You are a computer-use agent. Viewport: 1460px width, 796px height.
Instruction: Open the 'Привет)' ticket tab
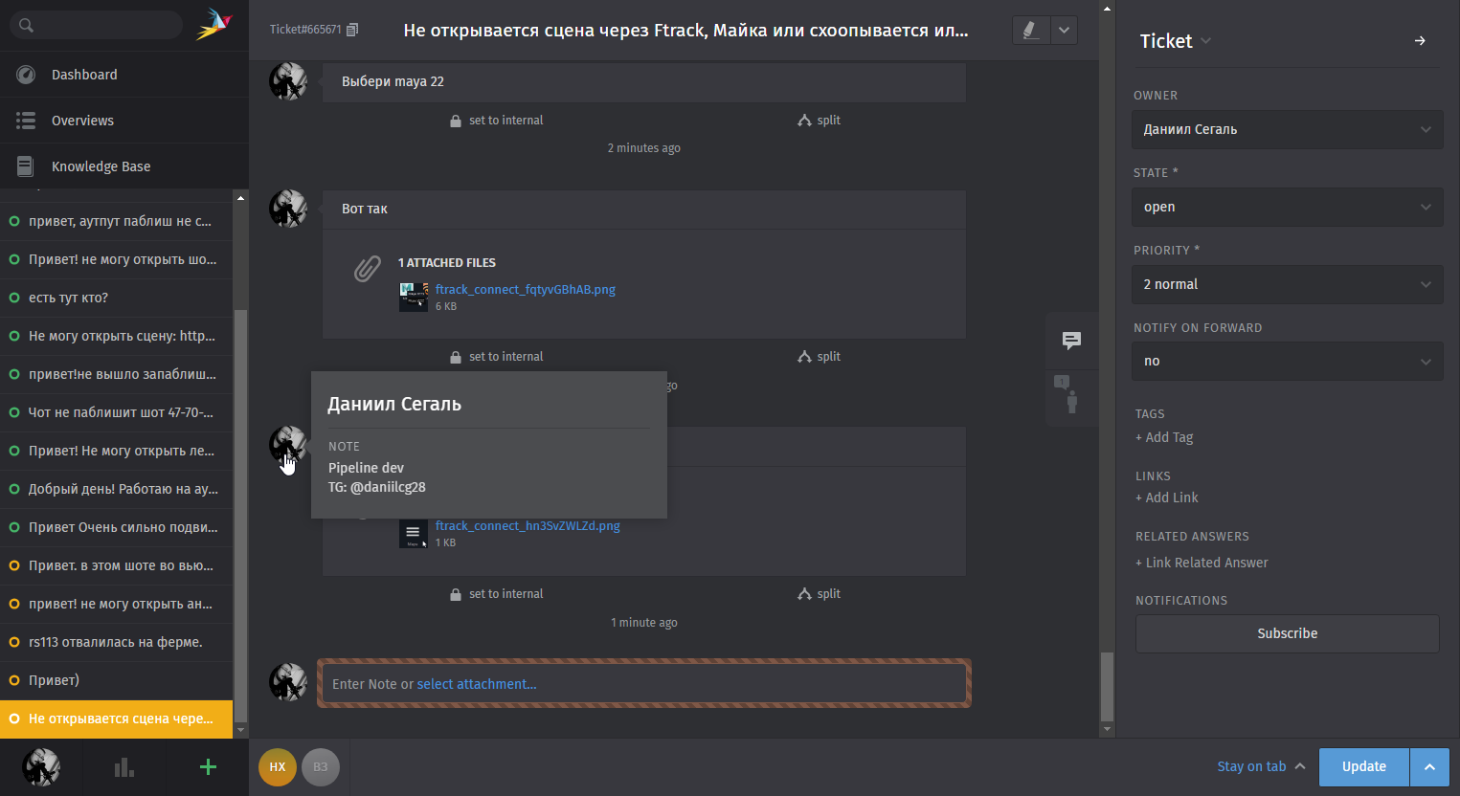(x=116, y=680)
